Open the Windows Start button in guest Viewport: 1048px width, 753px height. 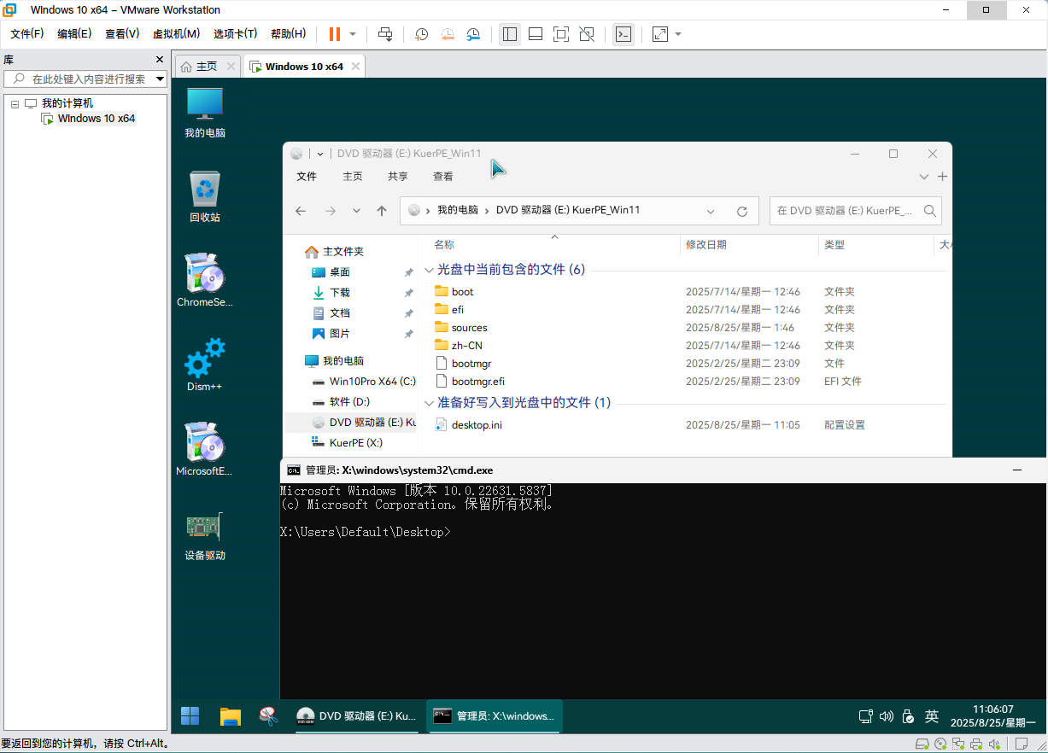[190, 716]
